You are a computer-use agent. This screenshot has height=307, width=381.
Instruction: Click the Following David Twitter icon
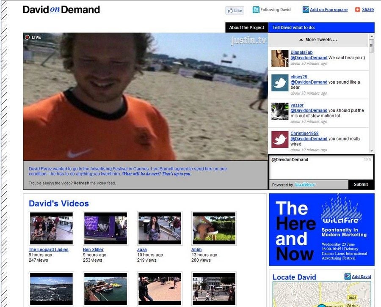pos(256,10)
